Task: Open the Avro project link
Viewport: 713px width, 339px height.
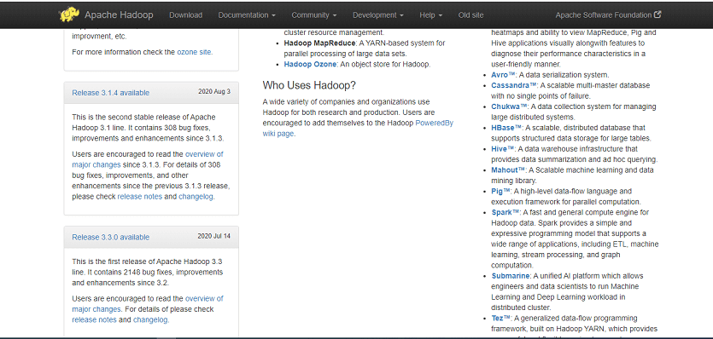Action: pyautogui.click(x=504, y=75)
